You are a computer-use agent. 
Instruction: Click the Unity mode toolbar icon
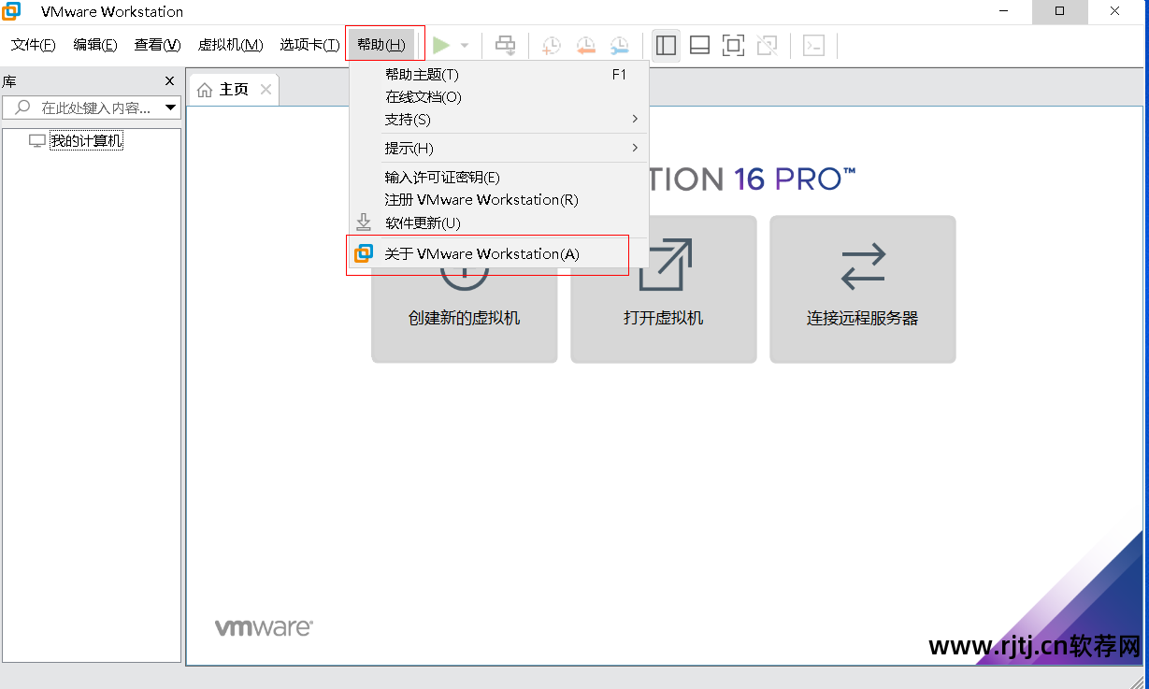click(x=767, y=45)
